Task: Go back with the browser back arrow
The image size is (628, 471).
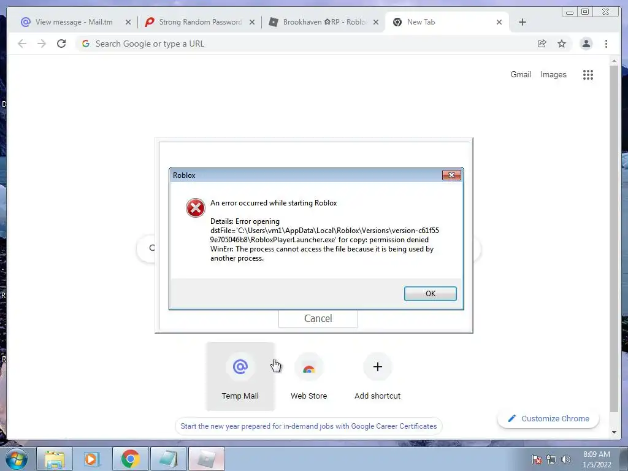Action: [x=22, y=44]
